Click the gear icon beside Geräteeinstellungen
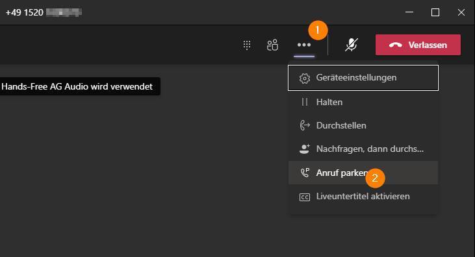Viewport: 475px width, 257px height. pyautogui.click(x=305, y=78)
